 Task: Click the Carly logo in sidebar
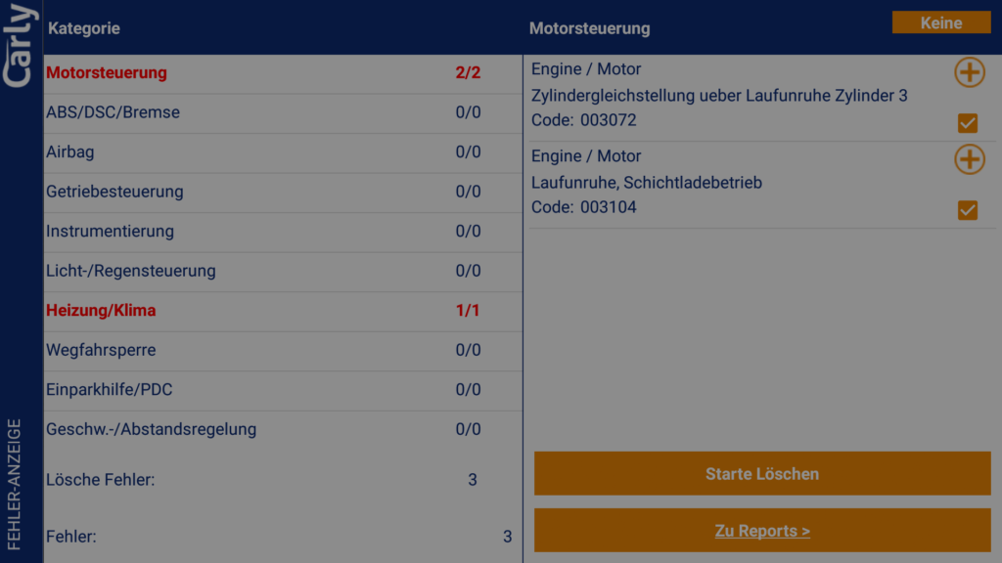[21, 45]
